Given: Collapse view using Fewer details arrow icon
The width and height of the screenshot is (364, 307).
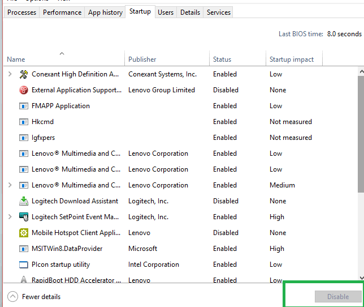Looking at the screenshot, I should (x=12, y=296).
